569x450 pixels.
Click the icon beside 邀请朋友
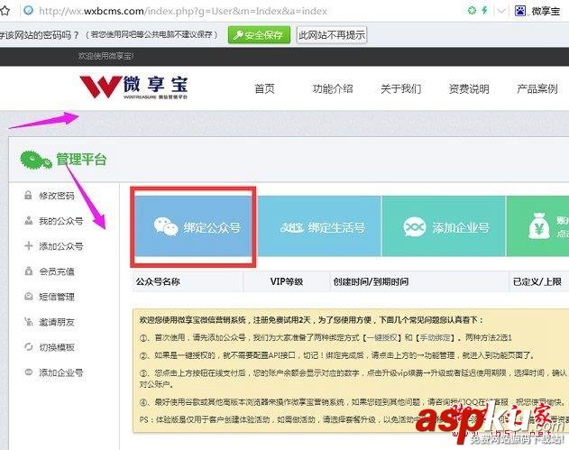point(28,322)
